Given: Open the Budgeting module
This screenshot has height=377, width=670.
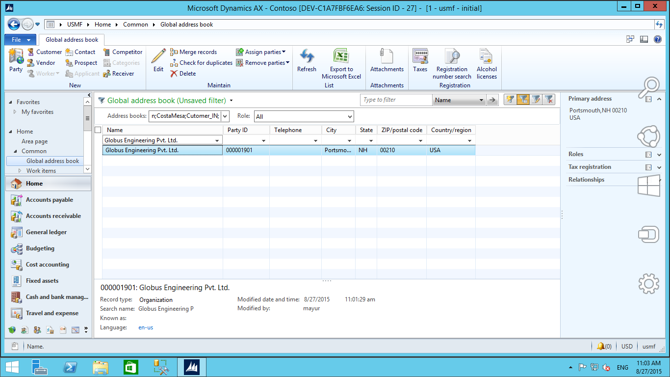Looking at the screenshot, I should click(49, 248).
